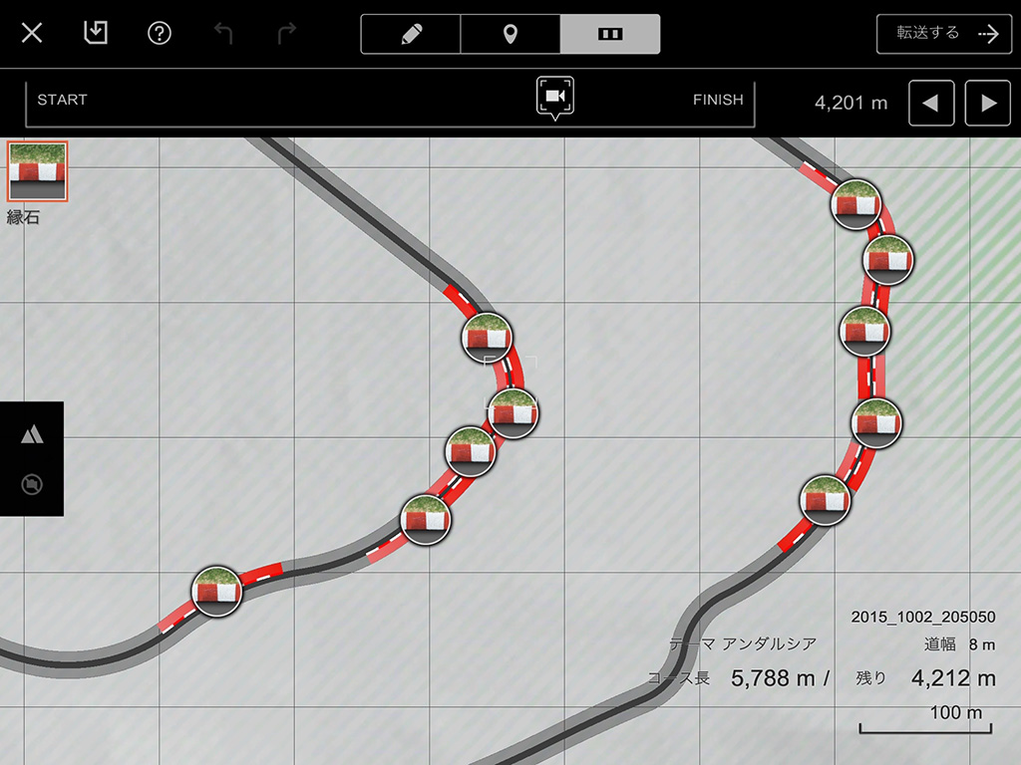Select the curb stripes tab
This screenshot has width=1021, height=765.
(609, 34)
